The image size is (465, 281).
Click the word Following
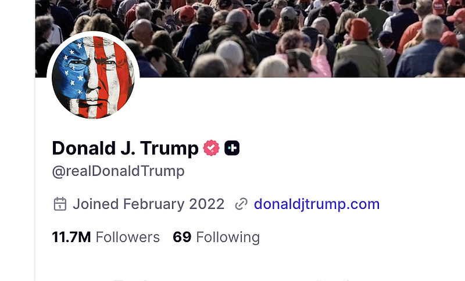pyautogui.click(x=228, y=237)
